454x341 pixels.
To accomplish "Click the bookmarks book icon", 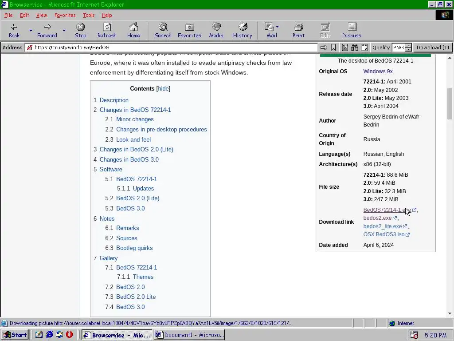I will click(345, 48).
